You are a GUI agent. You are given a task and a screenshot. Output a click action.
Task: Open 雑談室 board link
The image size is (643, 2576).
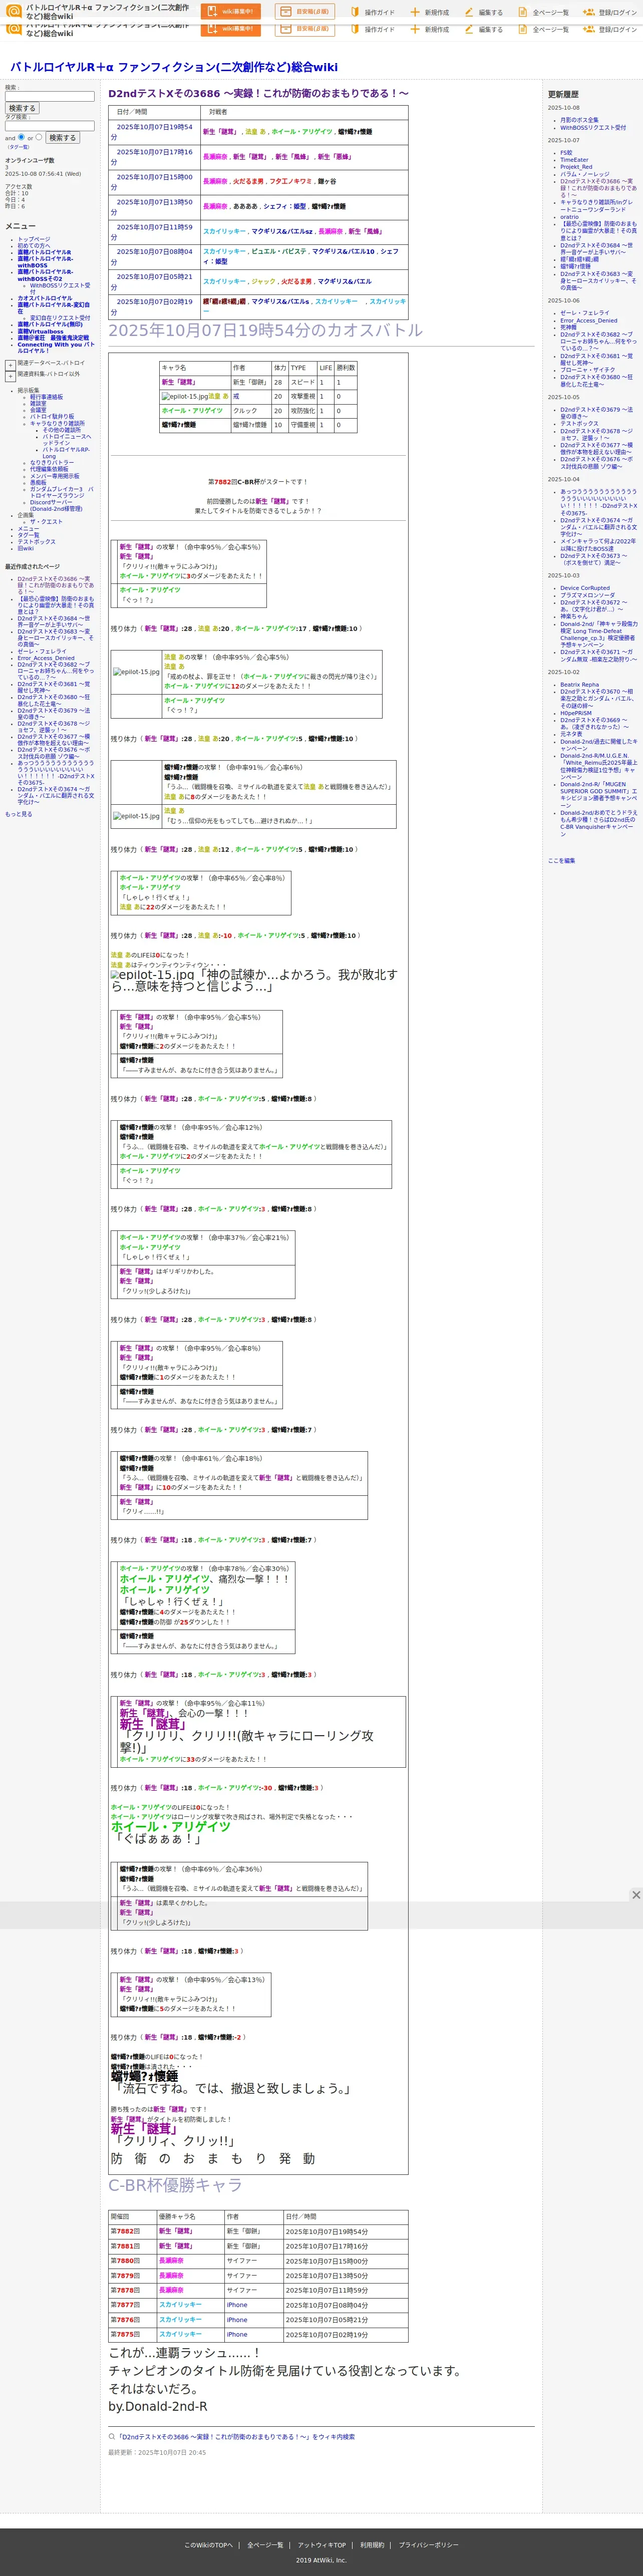pyautogui.click(x=38, y=403)
